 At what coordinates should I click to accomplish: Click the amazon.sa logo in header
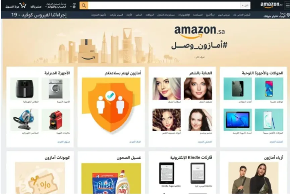pos(271,5)
